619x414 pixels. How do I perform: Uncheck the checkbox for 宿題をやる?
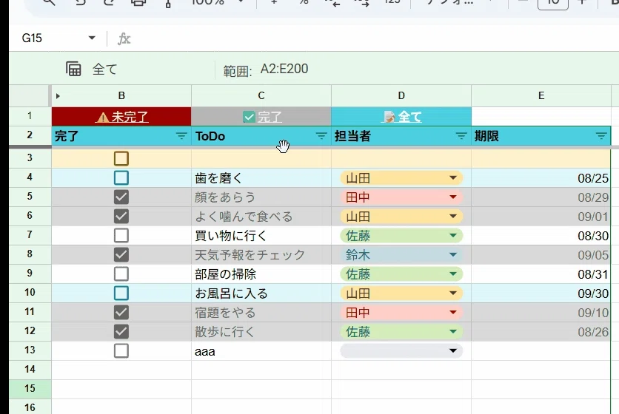121,312
